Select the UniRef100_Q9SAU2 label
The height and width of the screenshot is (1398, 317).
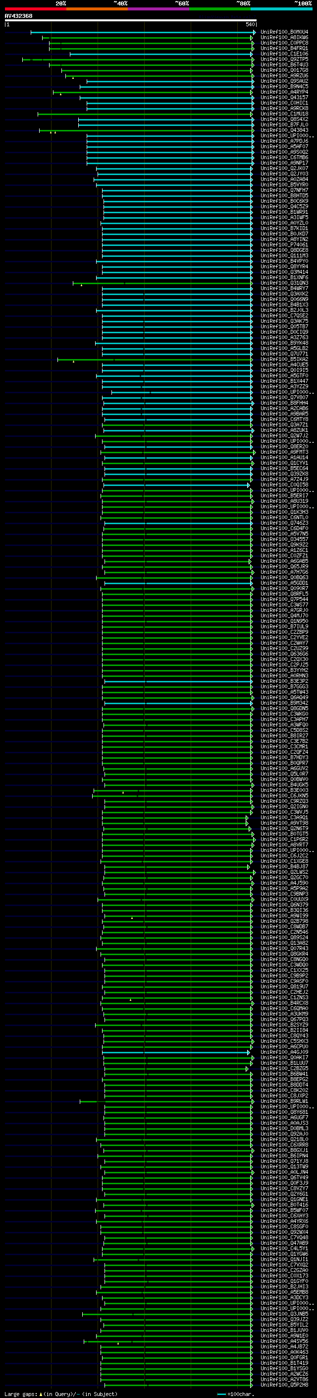pos(284,81)
